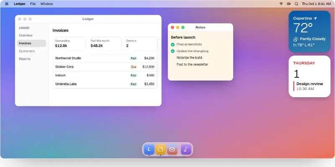Viewport: 335px width, 167px height.
Task: Launch the Mail app from the dock
Action: 172,149
